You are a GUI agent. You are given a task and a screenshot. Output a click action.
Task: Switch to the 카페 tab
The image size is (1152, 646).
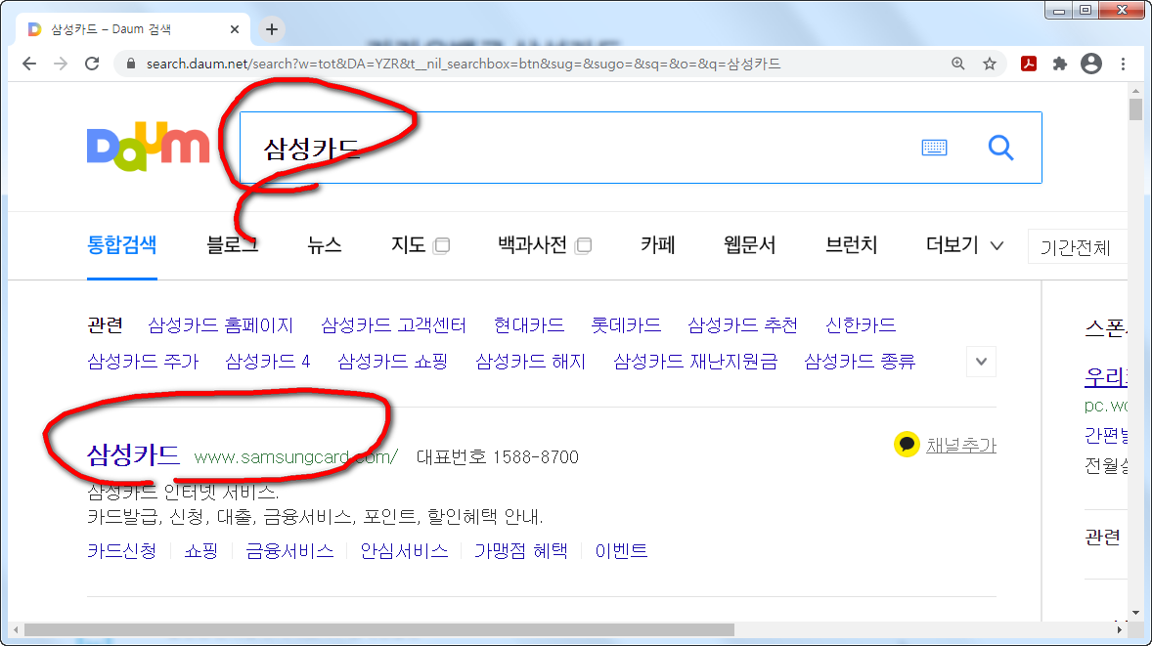[x=657, y=244]
